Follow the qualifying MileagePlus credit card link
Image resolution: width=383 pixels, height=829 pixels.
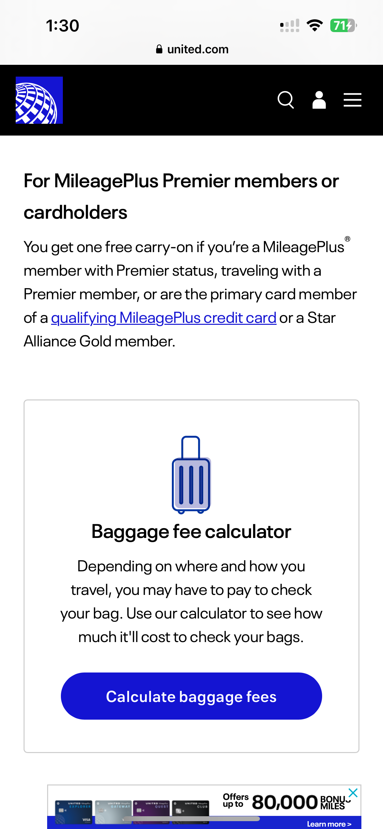(164, 318)
